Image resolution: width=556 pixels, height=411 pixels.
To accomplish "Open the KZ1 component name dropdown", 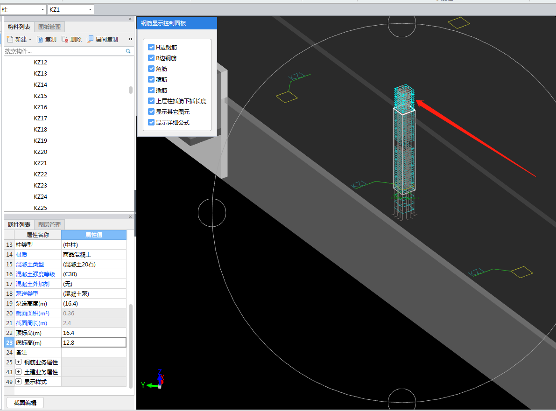I will click(90, 10).
